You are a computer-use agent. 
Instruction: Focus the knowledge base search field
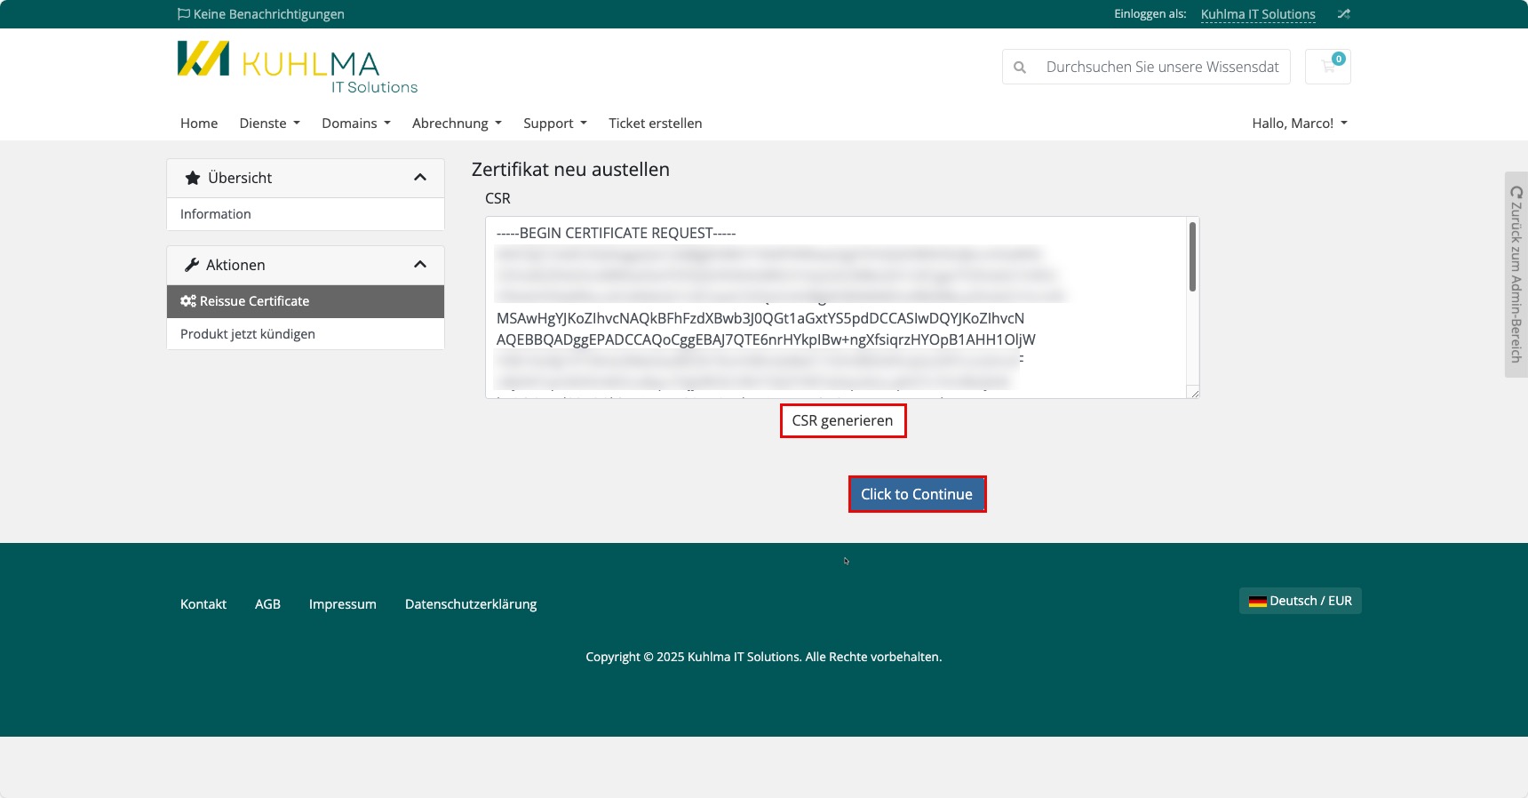click(x=1162, y=68)
